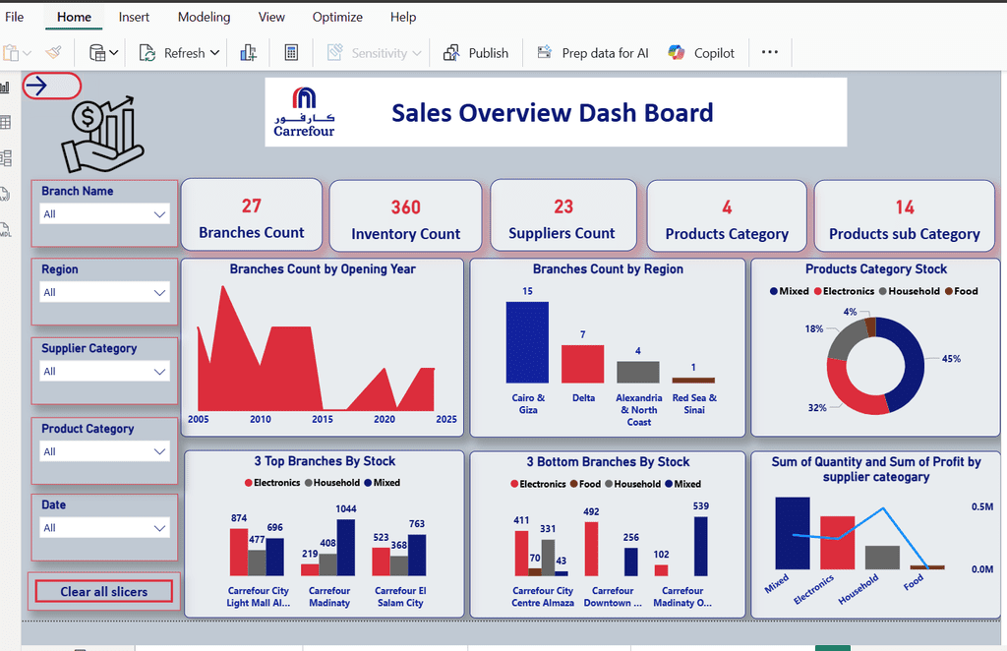
Task: Click the blue arrow navigation button
Action: (37, 86)
